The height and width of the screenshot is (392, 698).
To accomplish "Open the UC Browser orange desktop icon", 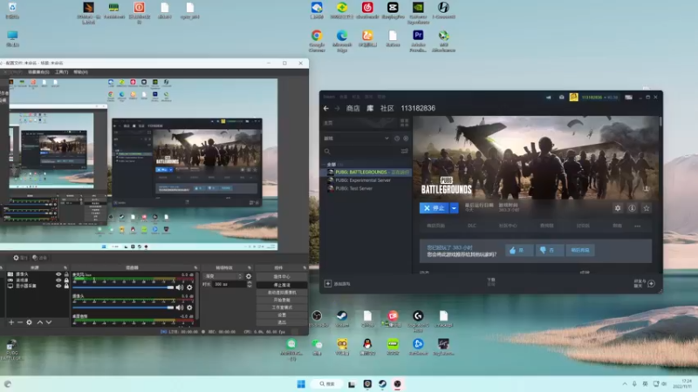I will [367, 38].
